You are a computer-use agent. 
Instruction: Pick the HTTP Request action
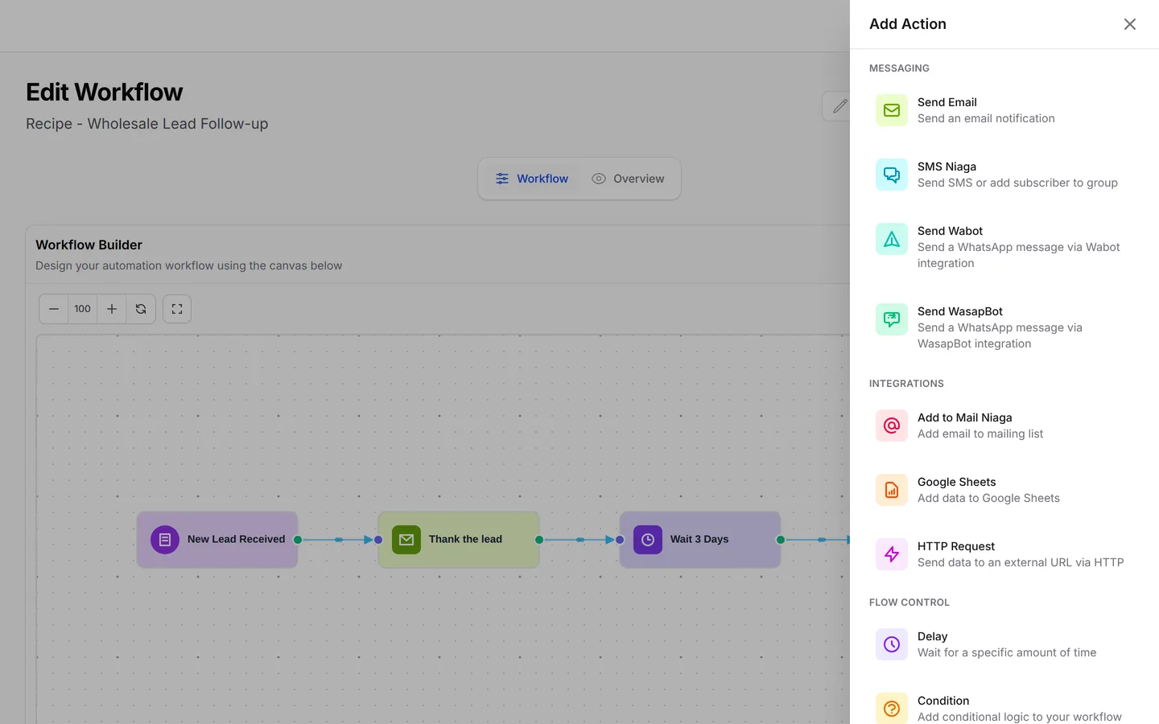1004,554
